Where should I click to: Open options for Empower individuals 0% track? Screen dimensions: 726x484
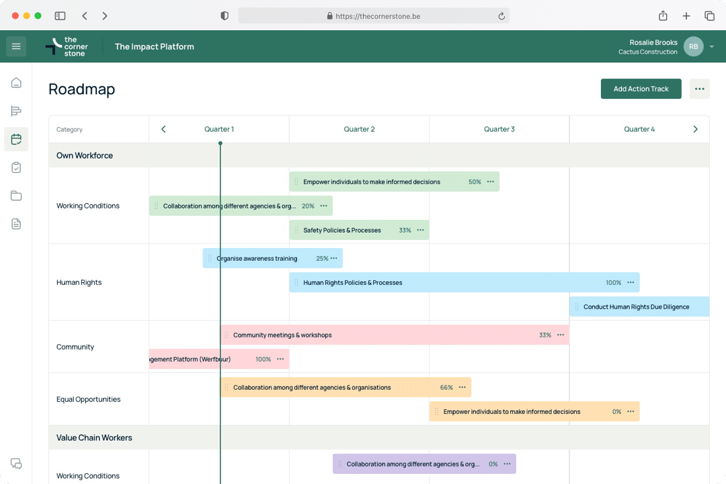click(x=631, y=411)
